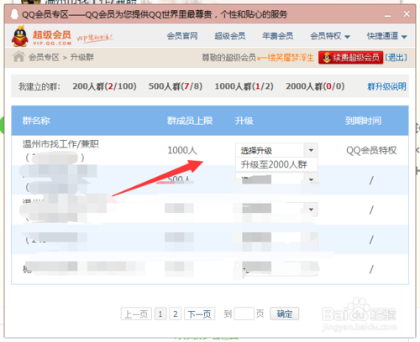Viewport: 420px width, 342px height.
Task: Minimize the QQ会员专区 window
Action: (387, 15)
